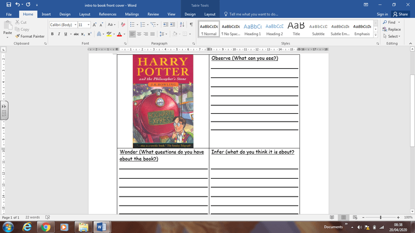The width and height of the screenshot is (415, 233).
Task: Click the Tell me what you want to do box
Action: (251, 14)
